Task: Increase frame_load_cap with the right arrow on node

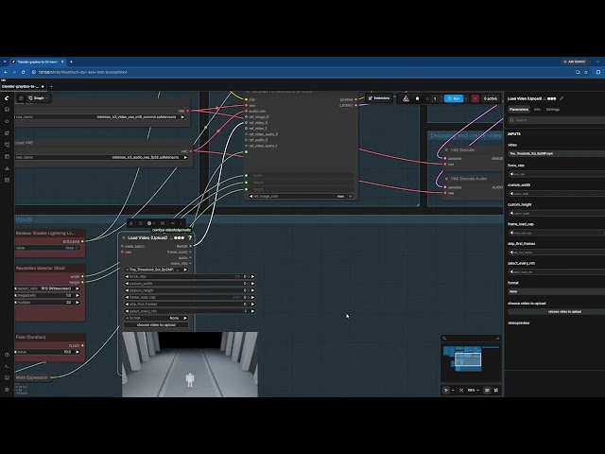Action: click(x=252, y=297)
